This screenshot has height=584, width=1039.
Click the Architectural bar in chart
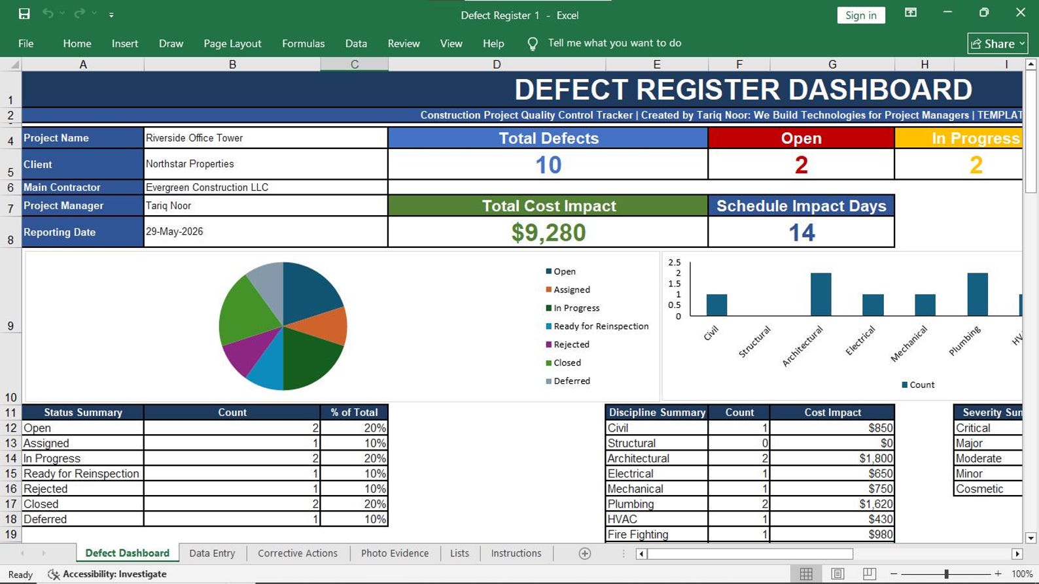[x=820, y=294]
